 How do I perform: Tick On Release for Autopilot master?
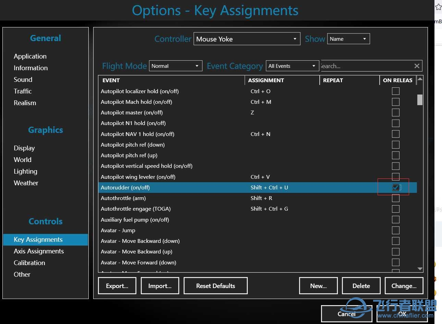[396, 112]
